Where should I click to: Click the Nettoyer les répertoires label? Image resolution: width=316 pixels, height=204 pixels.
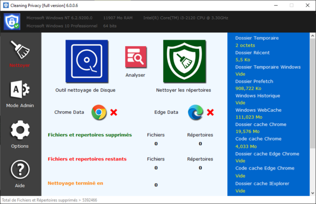coord(184,90)
